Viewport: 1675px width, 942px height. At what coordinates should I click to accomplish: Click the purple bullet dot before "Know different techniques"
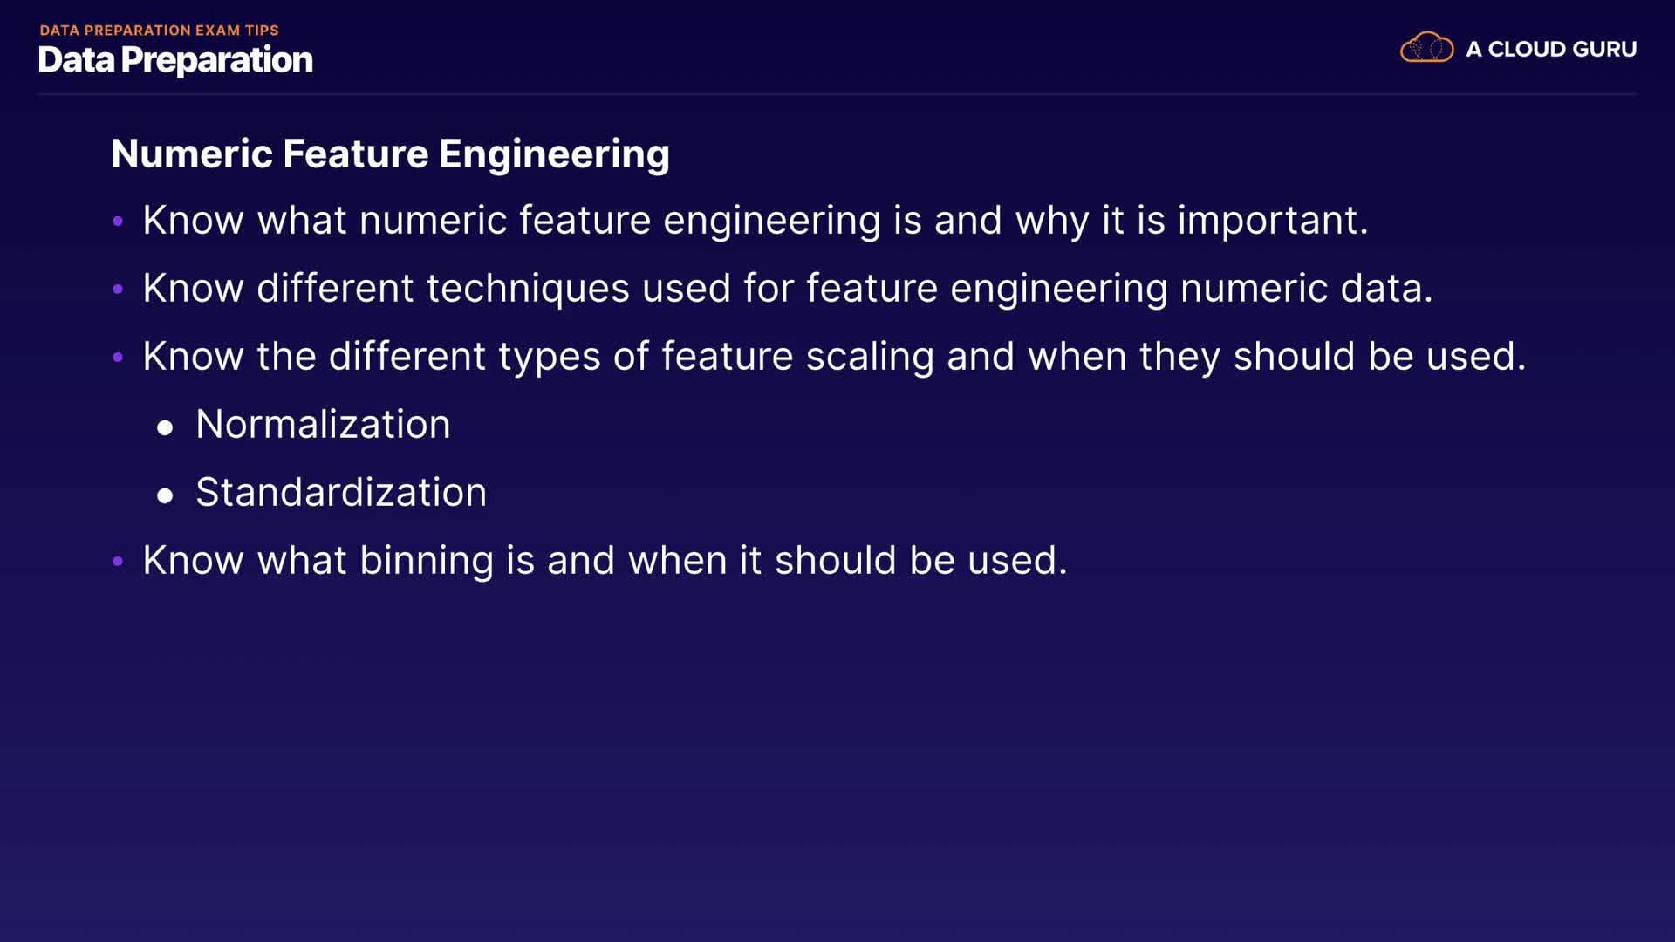(x=118, y=289)
